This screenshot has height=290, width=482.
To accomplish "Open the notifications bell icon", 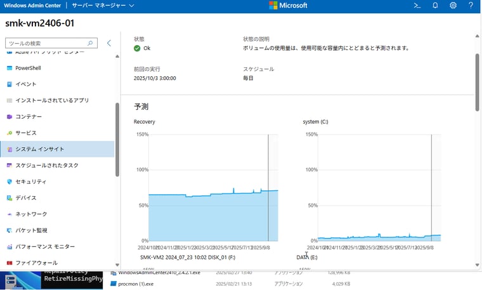I will 435,6.
